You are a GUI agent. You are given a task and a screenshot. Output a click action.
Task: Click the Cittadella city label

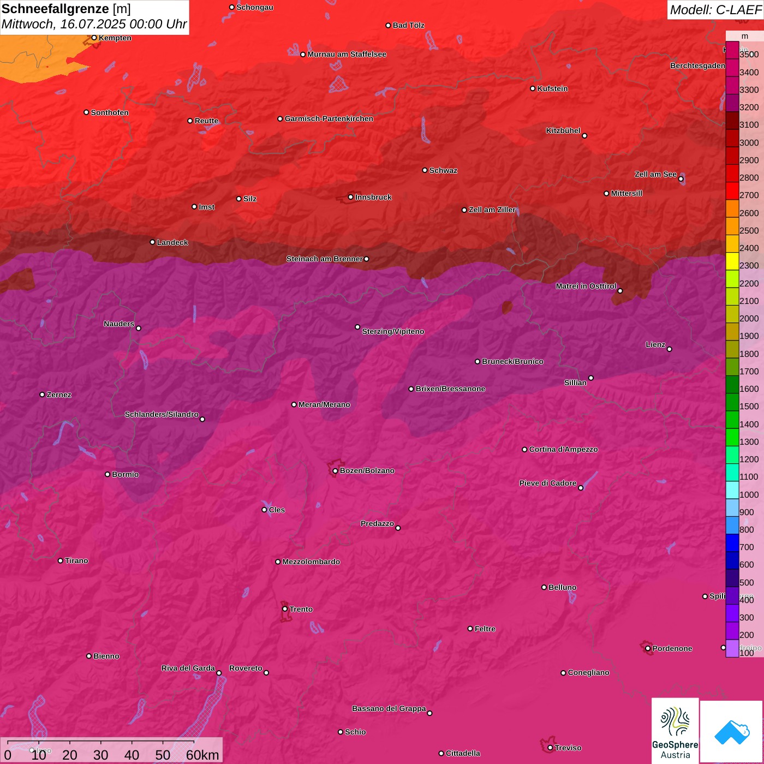point(463,753)
